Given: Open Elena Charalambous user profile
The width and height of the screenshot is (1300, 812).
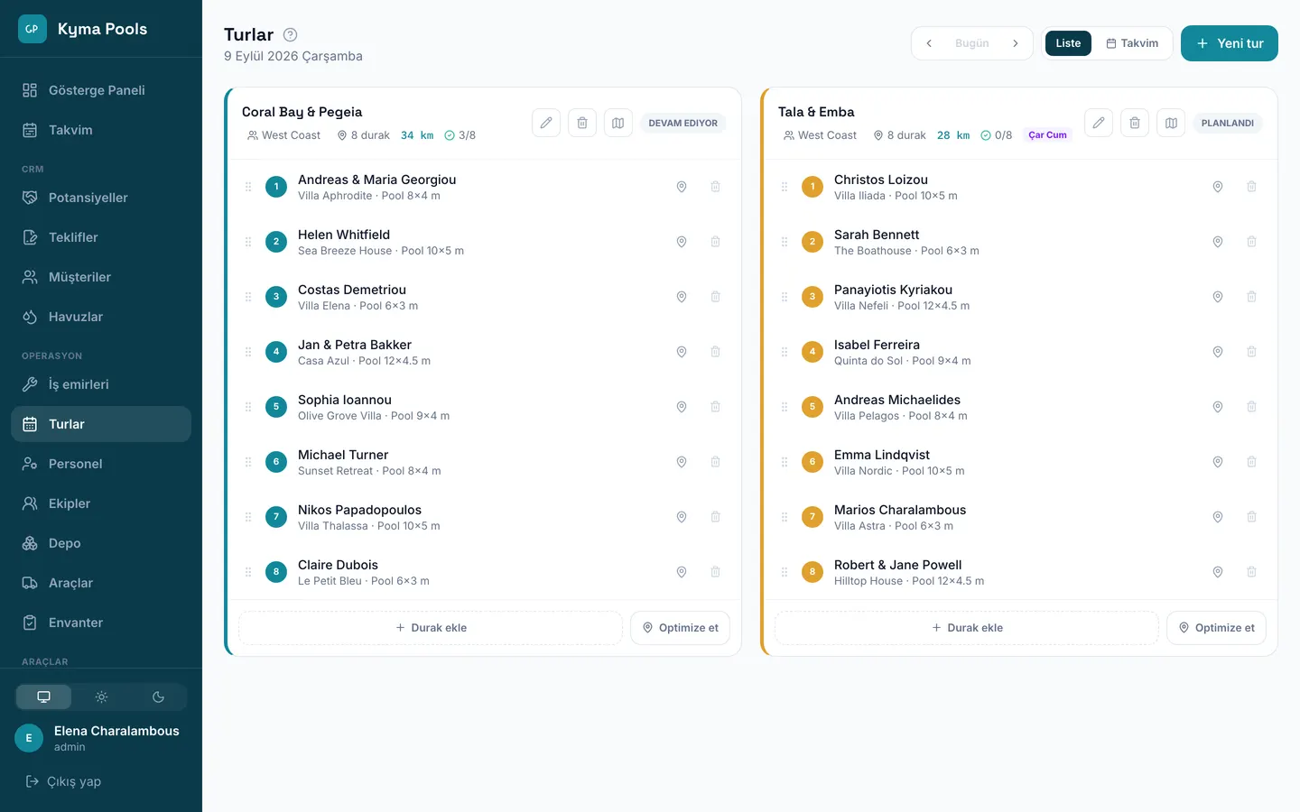Looking at the screenshot, I should 101,738.
